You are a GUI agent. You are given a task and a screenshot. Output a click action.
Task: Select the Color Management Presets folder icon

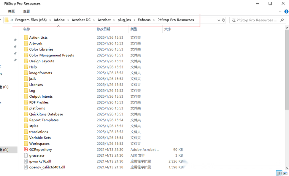coord(26,55)
